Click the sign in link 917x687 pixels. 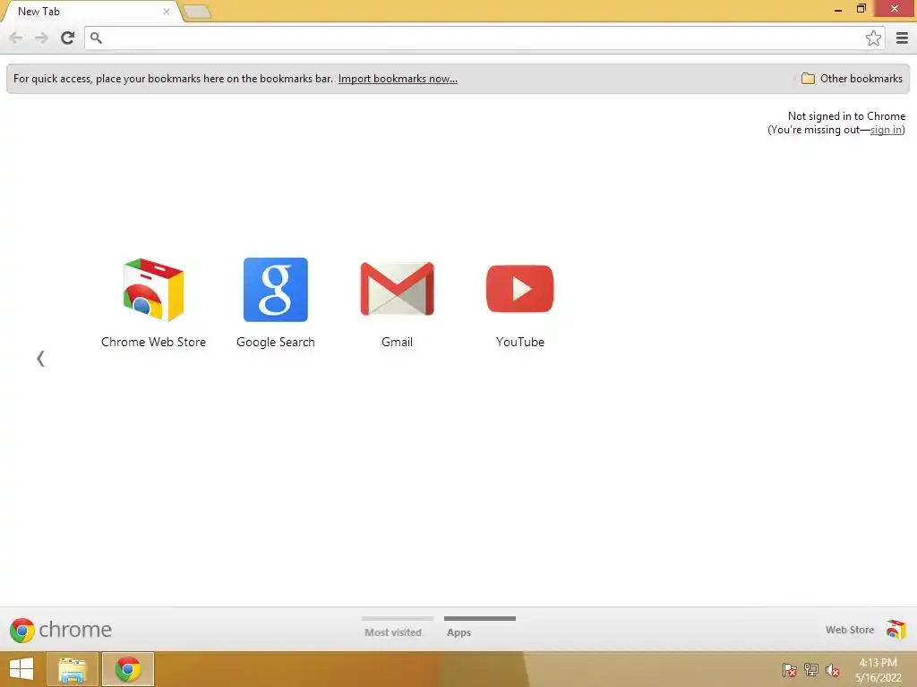tap(886, 130)
